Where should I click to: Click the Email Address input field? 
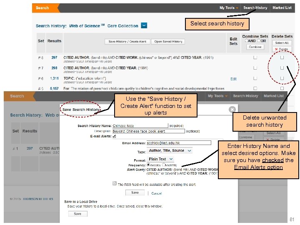[179, 143]
